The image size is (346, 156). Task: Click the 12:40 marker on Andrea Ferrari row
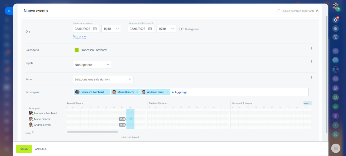(122, 125)
